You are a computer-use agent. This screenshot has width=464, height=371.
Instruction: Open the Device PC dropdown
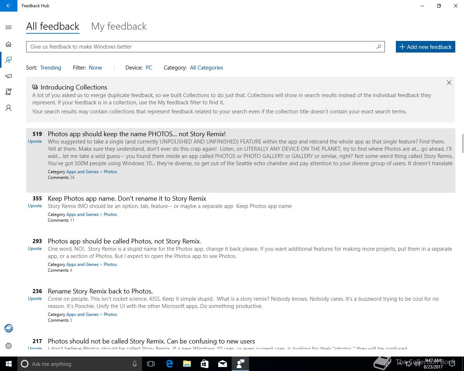pos(149,68)
